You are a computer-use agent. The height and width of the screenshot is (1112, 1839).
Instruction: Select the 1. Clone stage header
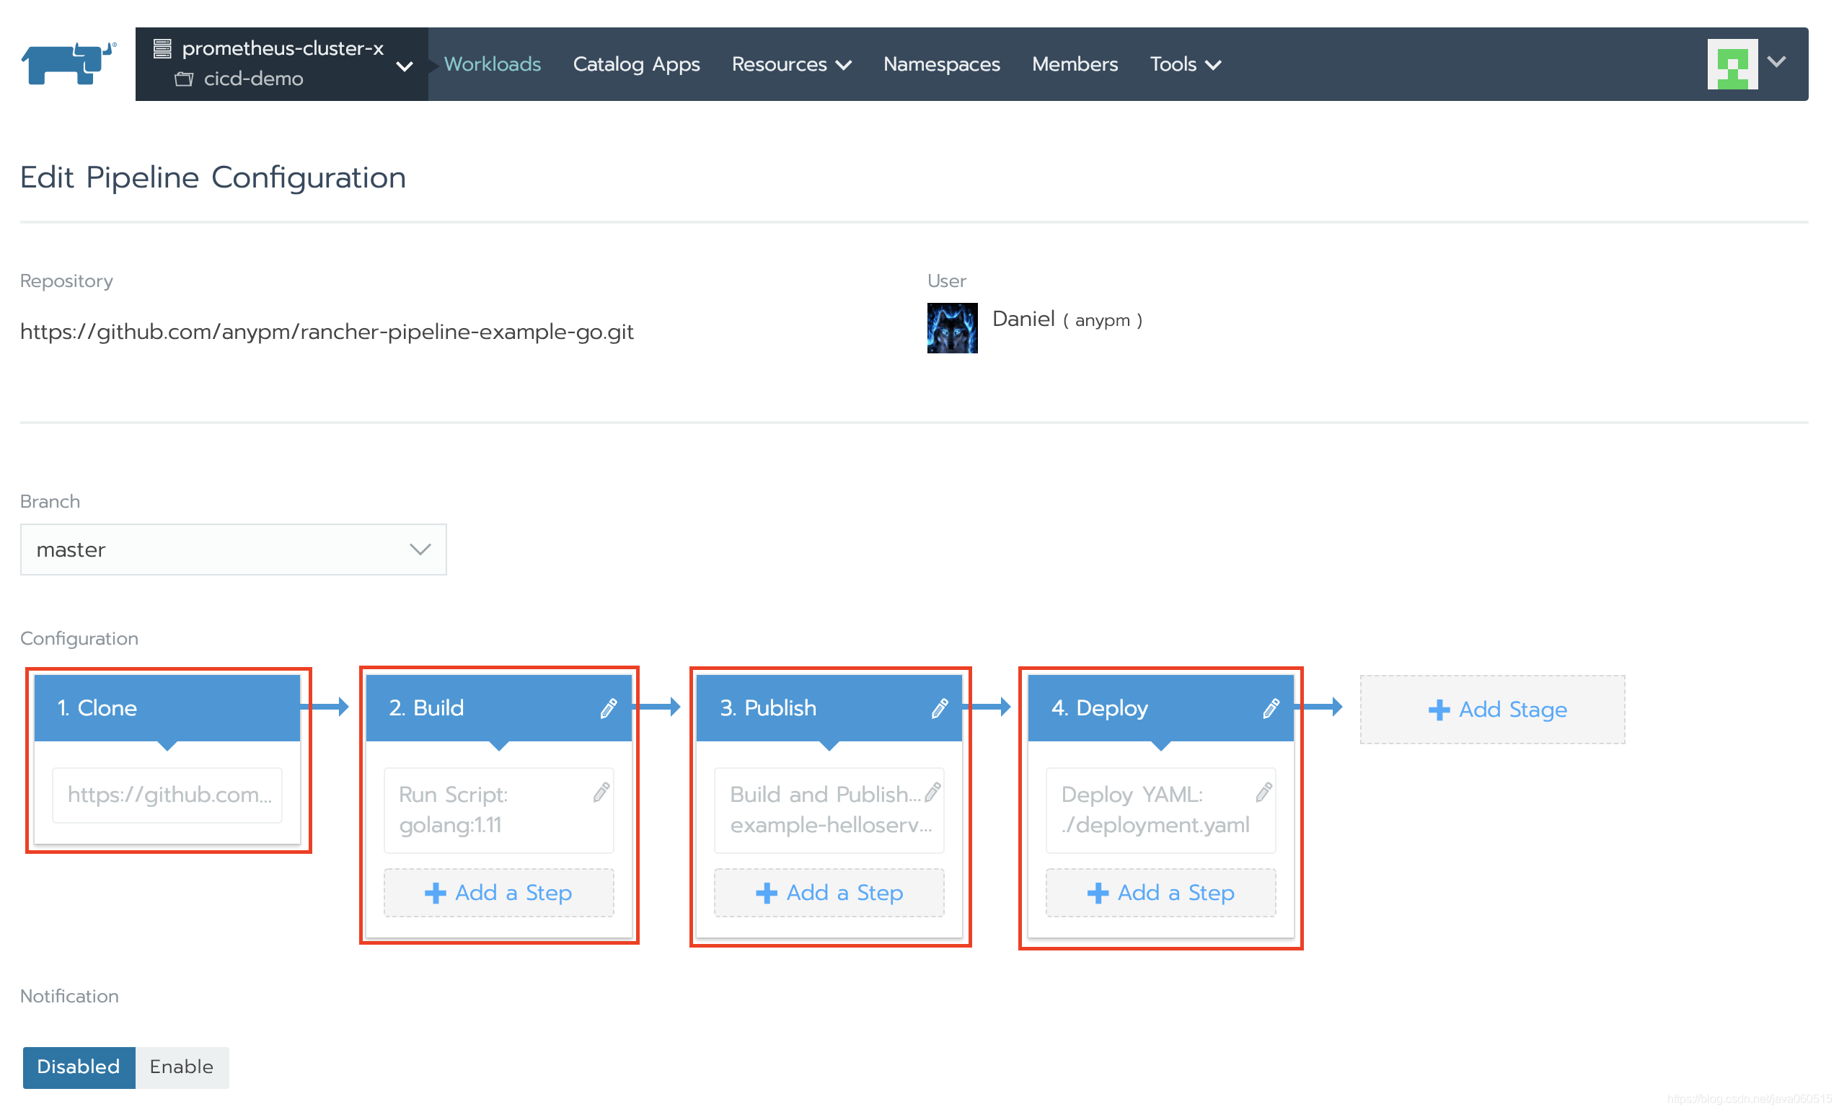167,707
